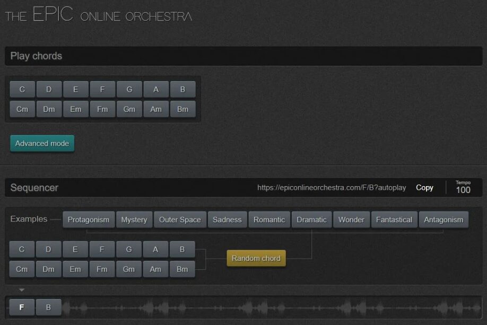
Task: Choose the Outer Space example
Action: tap(180, 219)
